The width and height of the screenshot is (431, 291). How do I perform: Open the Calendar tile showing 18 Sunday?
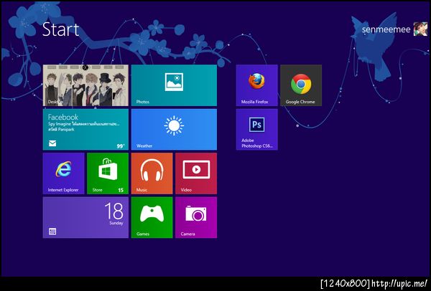tap(85, 217)
